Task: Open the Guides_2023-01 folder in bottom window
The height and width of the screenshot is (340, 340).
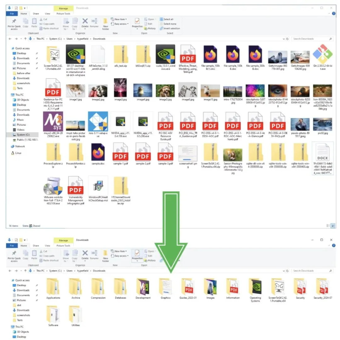Action: [188, 287]
